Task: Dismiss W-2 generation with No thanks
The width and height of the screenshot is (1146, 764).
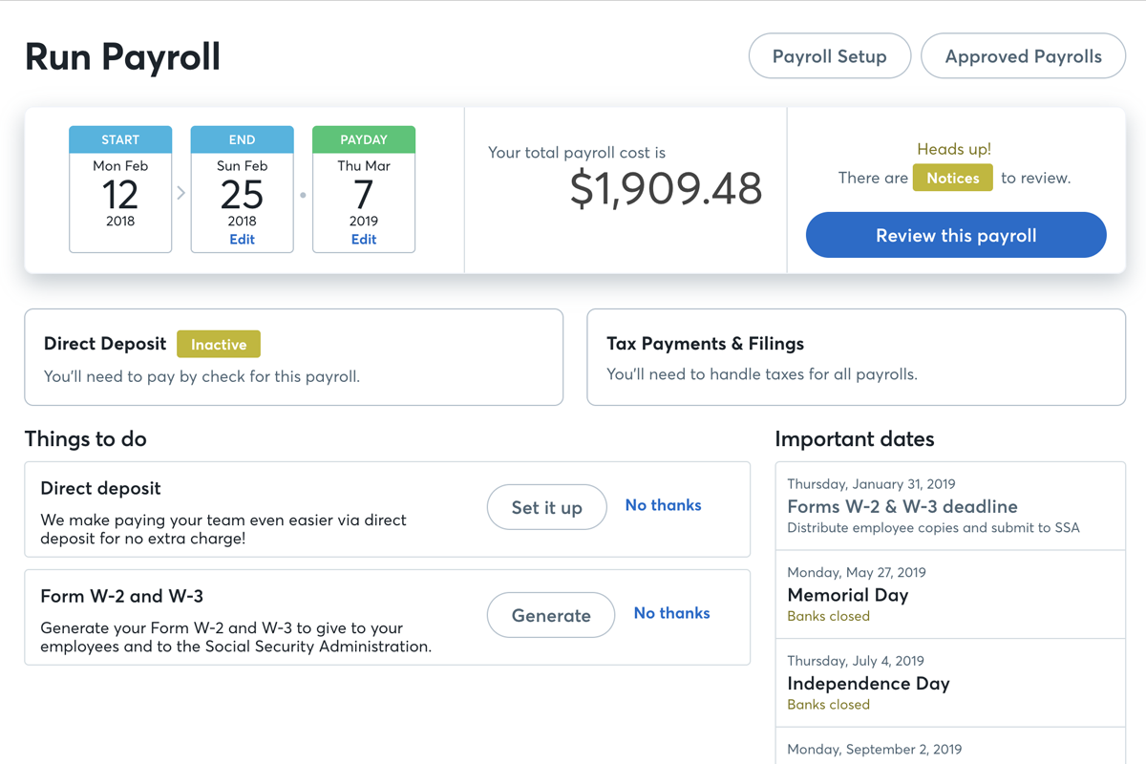Action: click(x=671, y=612)
